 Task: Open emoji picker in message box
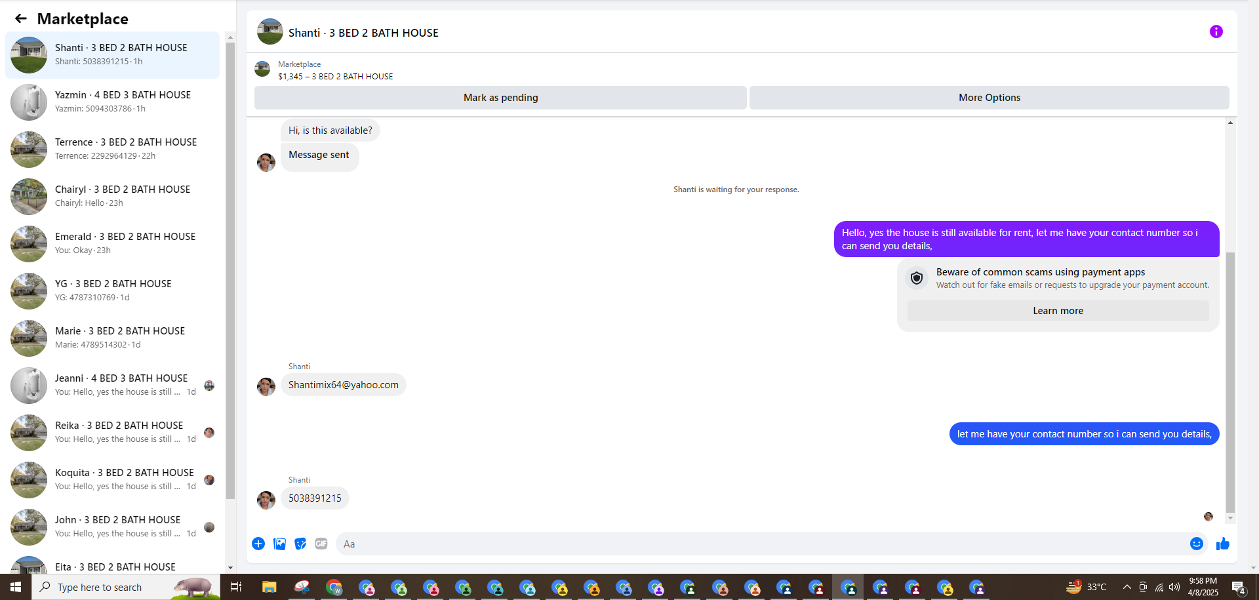pyautogui.click(x=1197, y=544)
